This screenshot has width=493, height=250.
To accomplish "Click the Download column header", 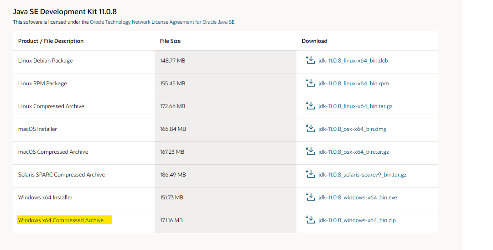I will pos(314,41).
